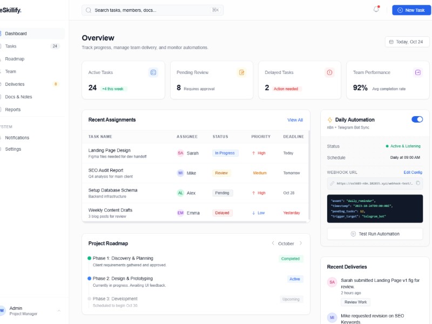Go to previous month in roadmap
This screenshot has height=324, width=432.
point(273,244)
